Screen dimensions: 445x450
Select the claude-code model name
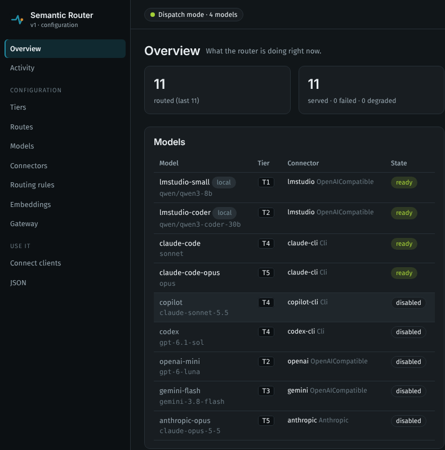click(x=180, y=244)
